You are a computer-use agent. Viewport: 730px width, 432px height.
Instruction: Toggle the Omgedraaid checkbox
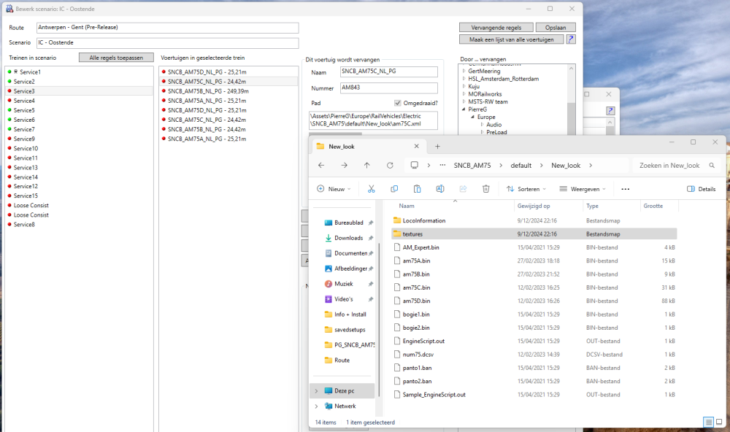(398, 103)
